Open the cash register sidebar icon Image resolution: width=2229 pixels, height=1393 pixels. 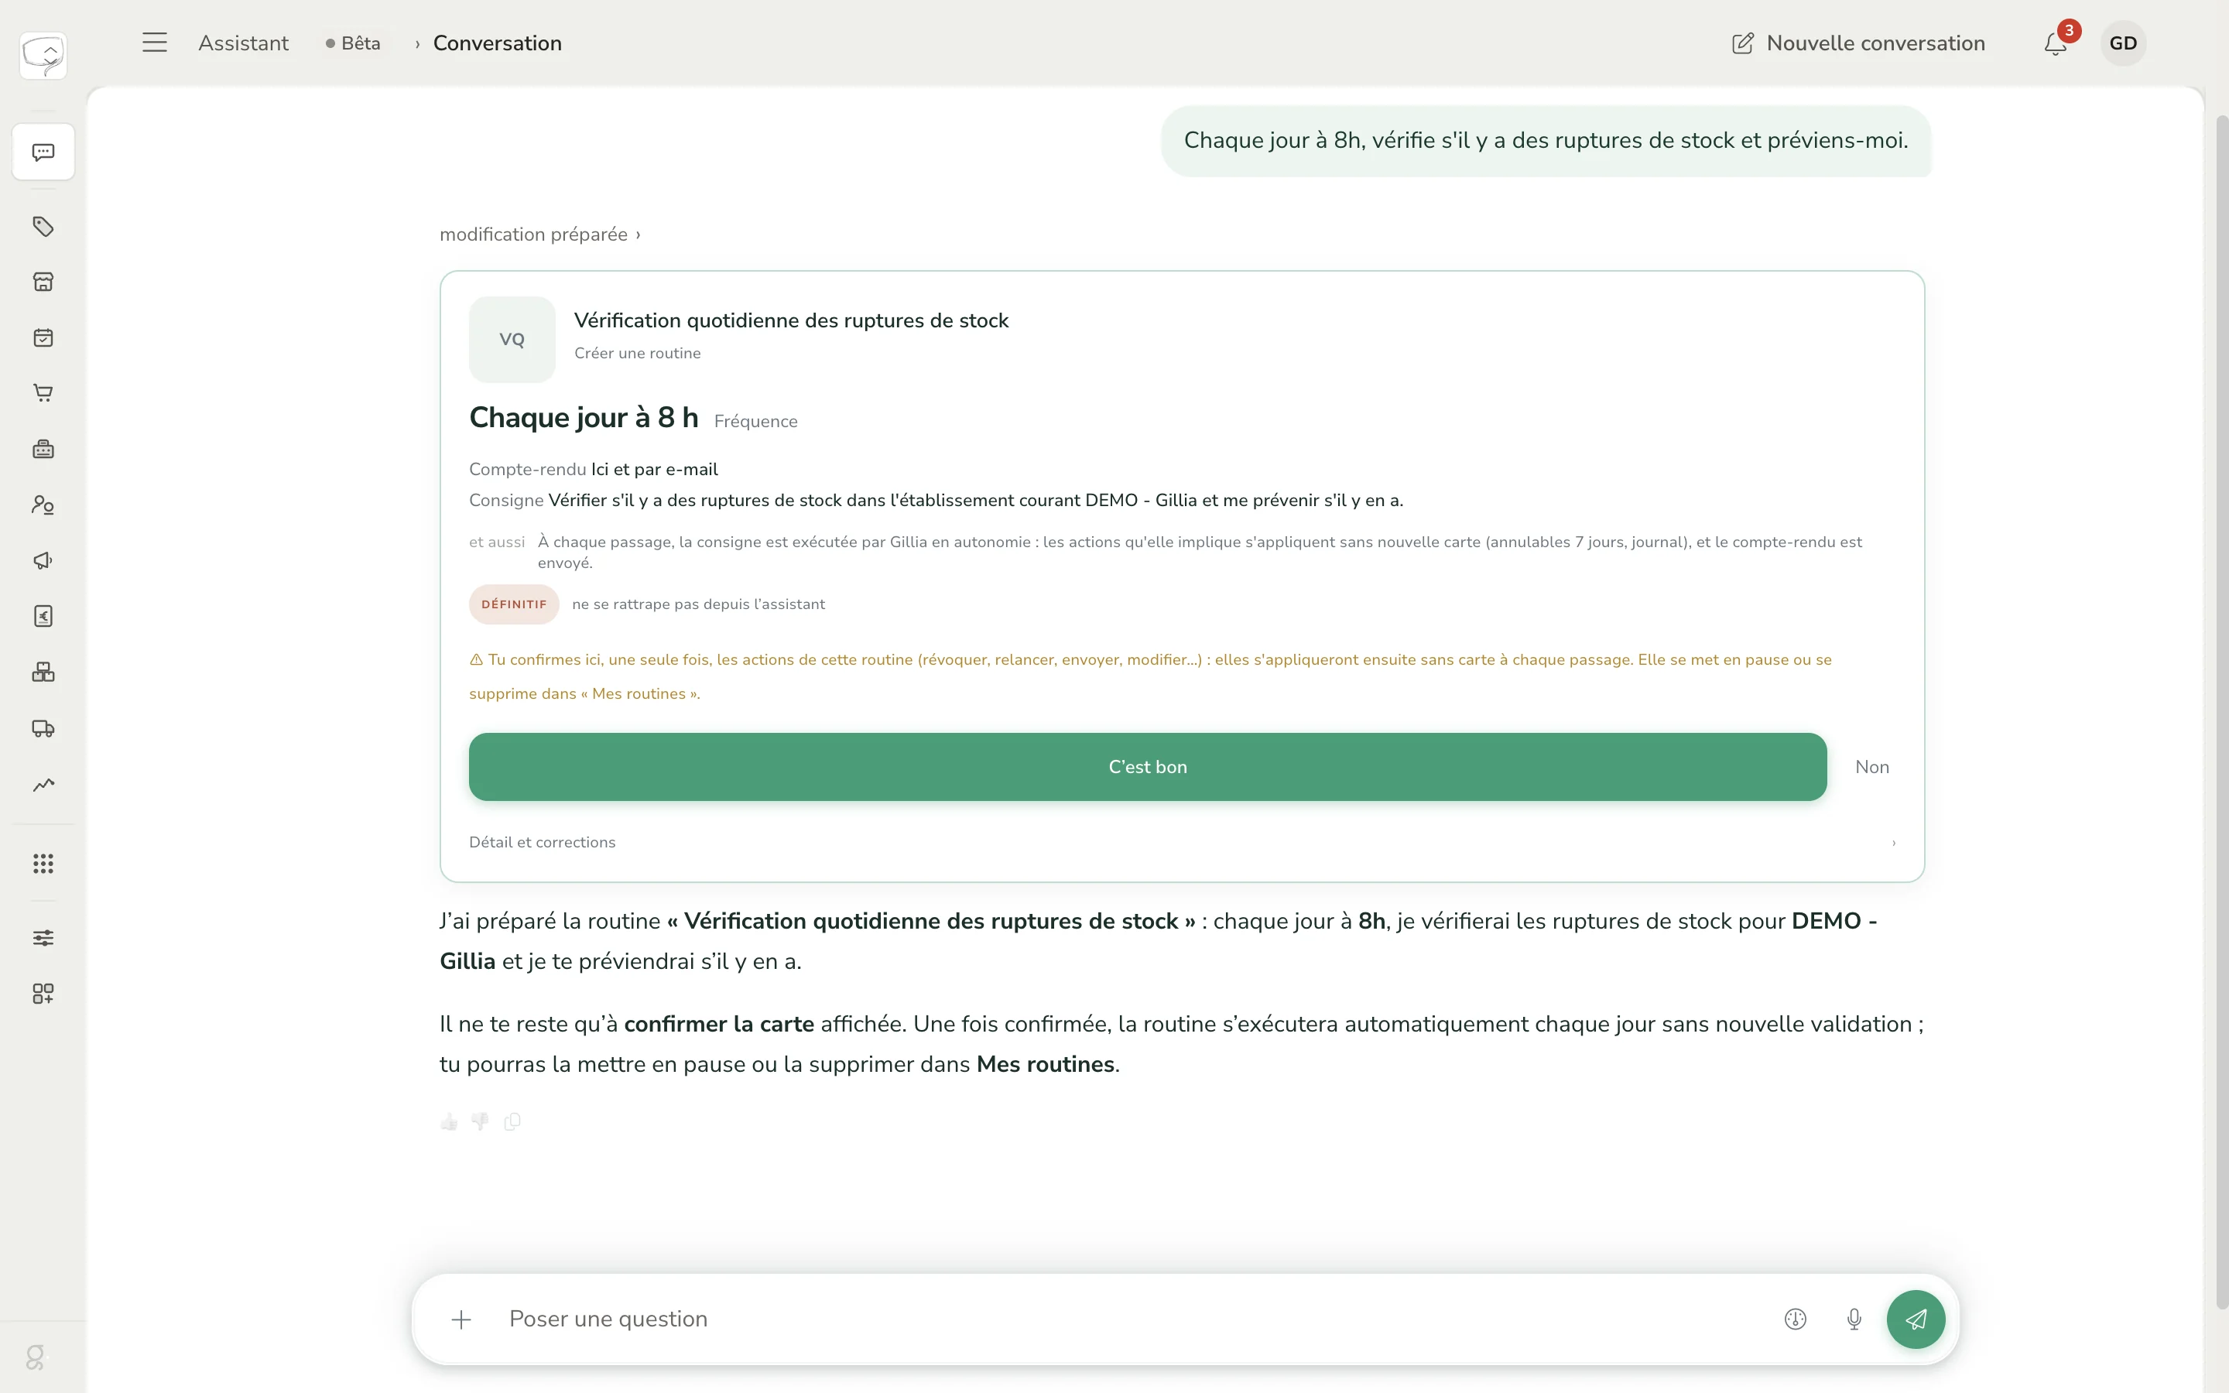click(43, 450)
